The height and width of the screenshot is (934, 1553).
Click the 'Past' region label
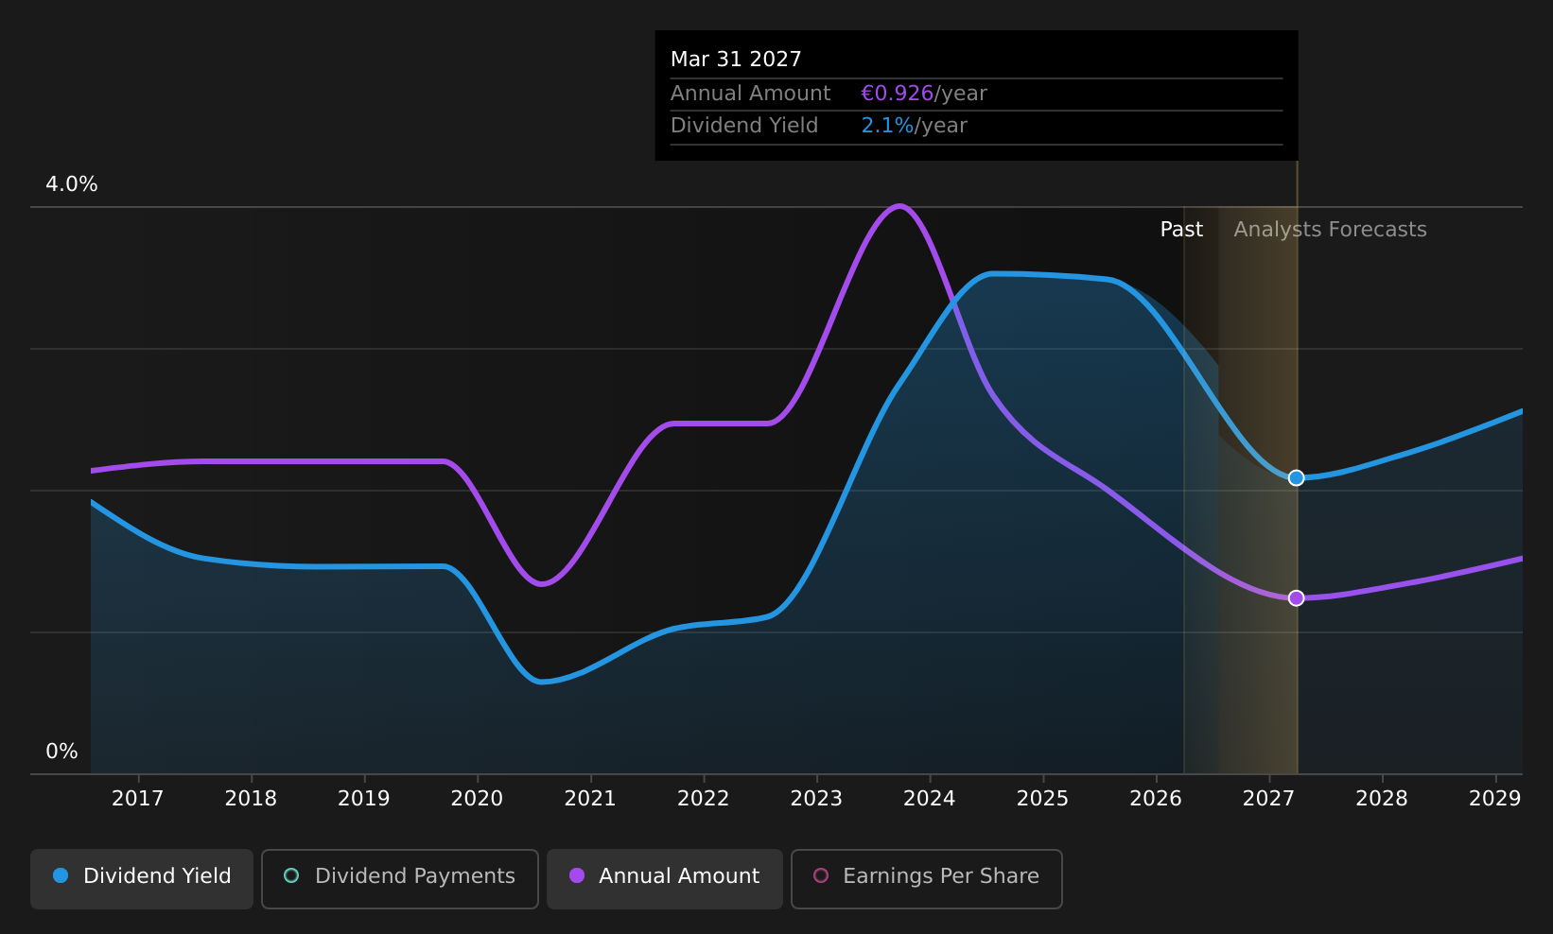(1181, 230)
